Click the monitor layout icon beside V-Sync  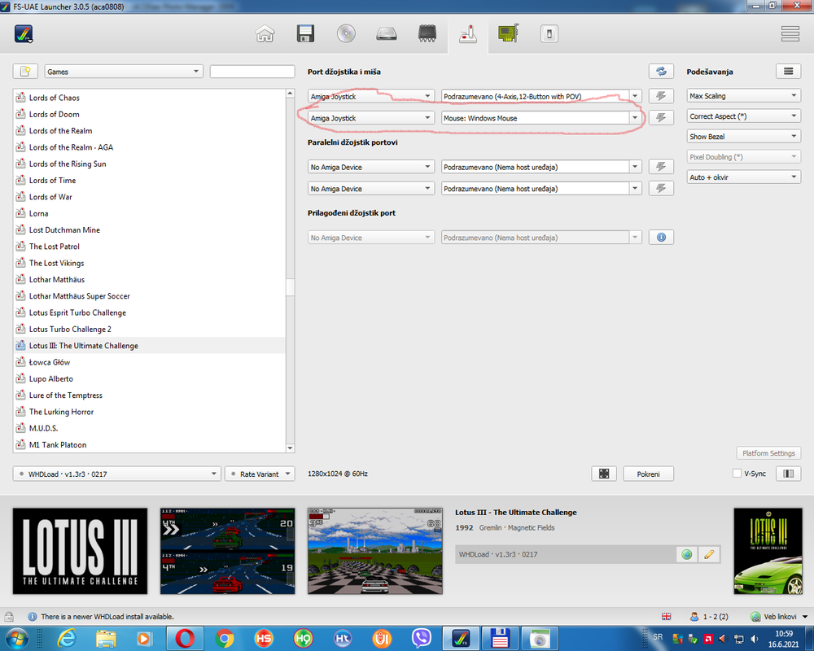pos(788,474)
